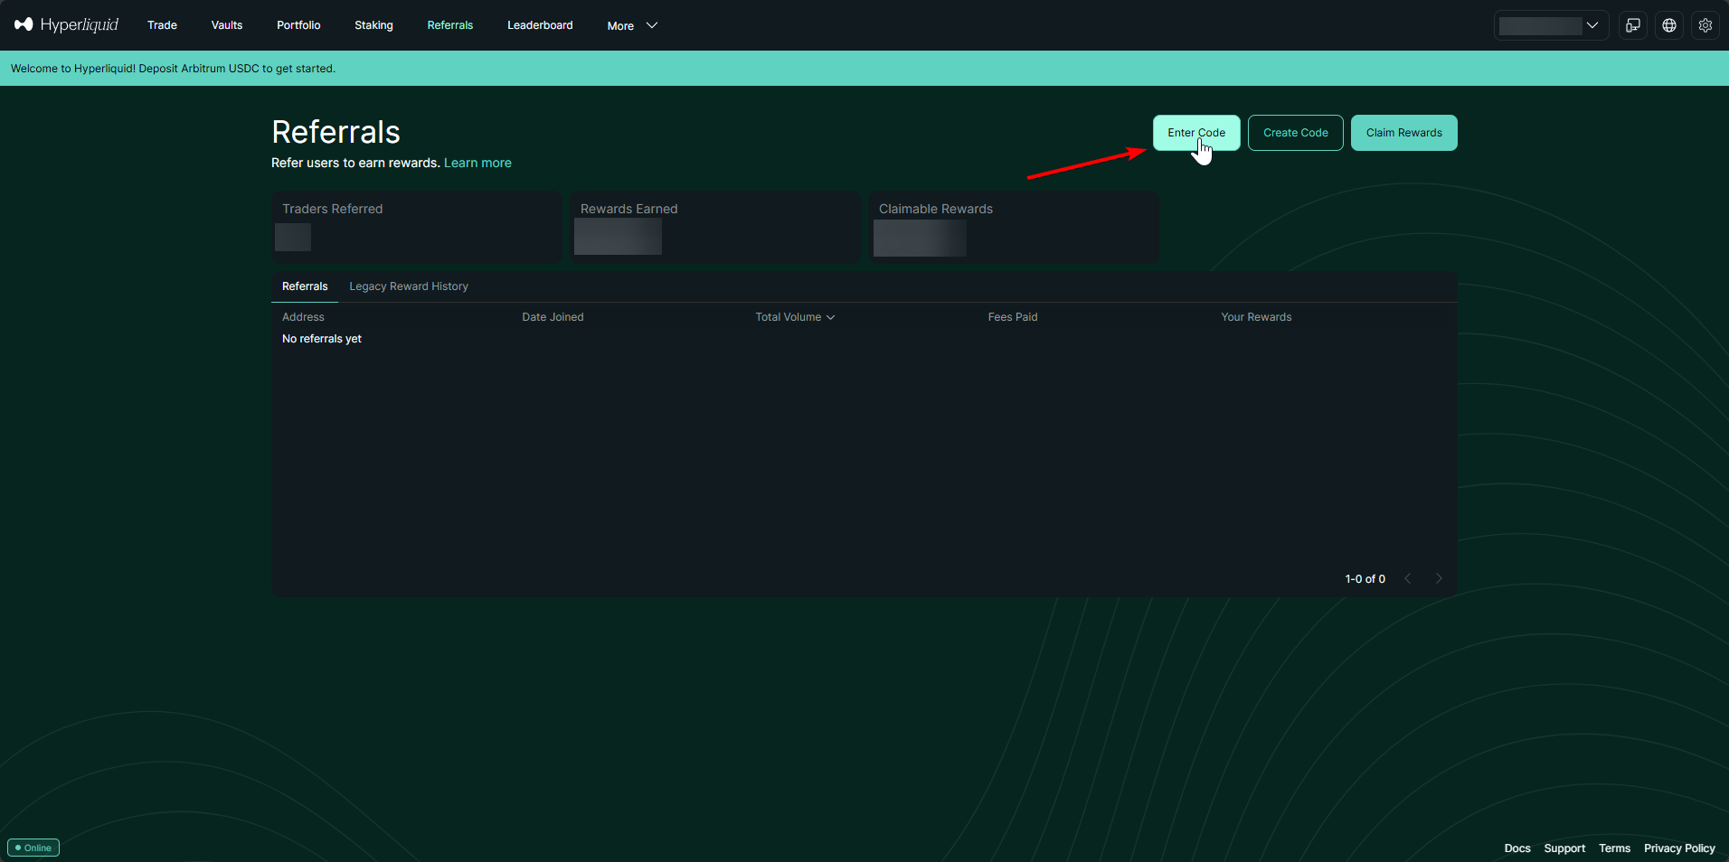Screen dimensions: 1729x862
Task: Click the '1-0 of 0' pagination text
Action: [x=1365, y=579]
